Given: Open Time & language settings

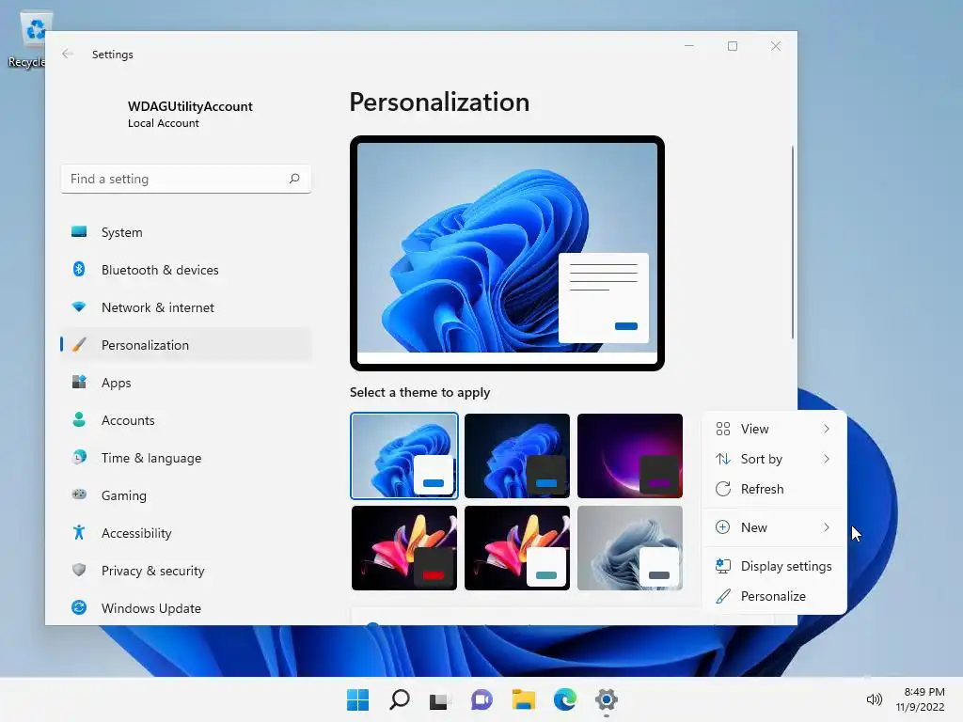Looking at the screenshot, I should coord(186,458).
